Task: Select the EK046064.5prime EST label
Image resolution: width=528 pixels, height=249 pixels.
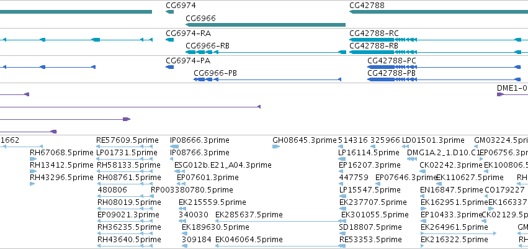Action: pos(249,240)
